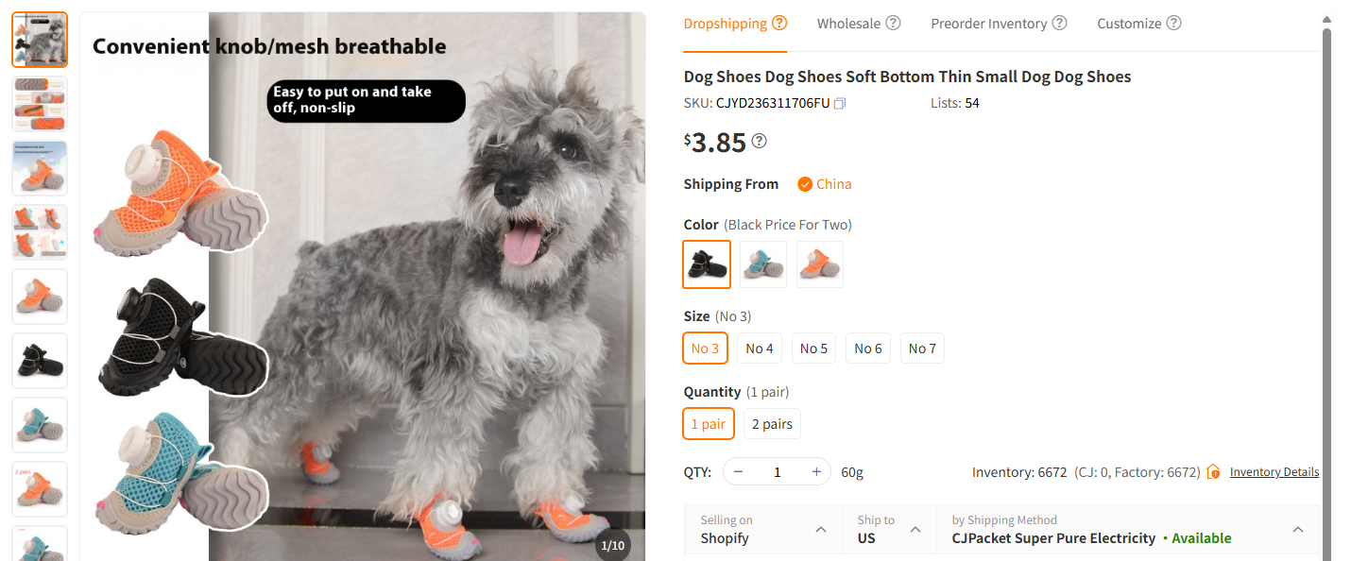Select China as the shipping origin
This screenshot has width=1351, height=561.
tap(823, 183)
